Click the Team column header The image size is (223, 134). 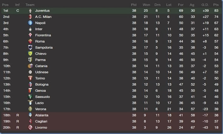30,5
